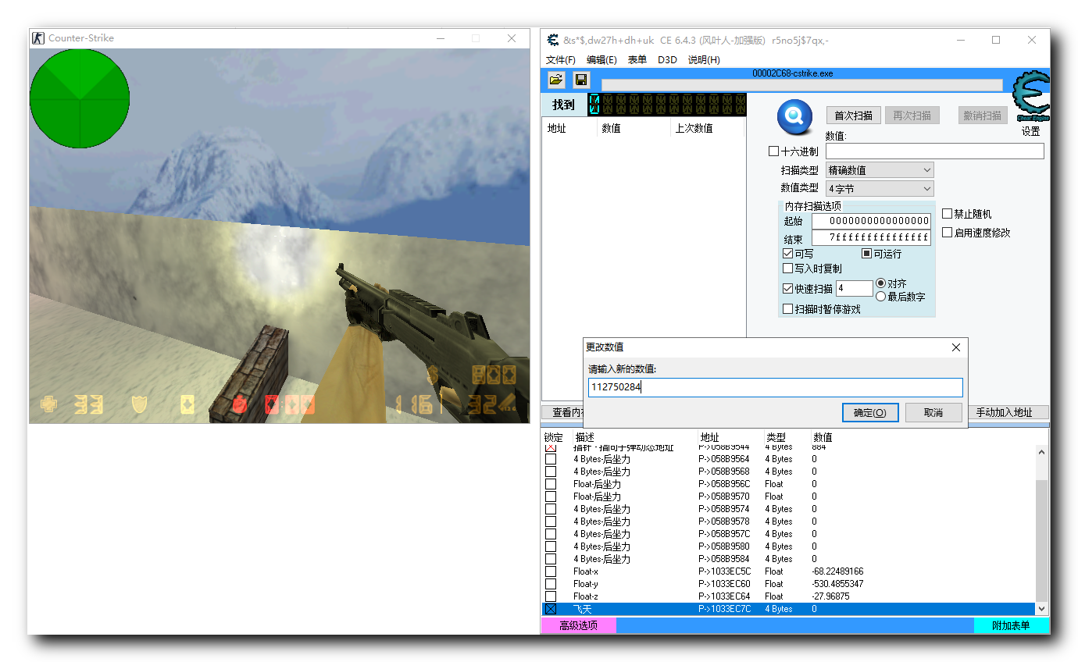This screenshot has width=1078, height=662.
Task: Open the 文件(F) menu
Action: point(561,60)
